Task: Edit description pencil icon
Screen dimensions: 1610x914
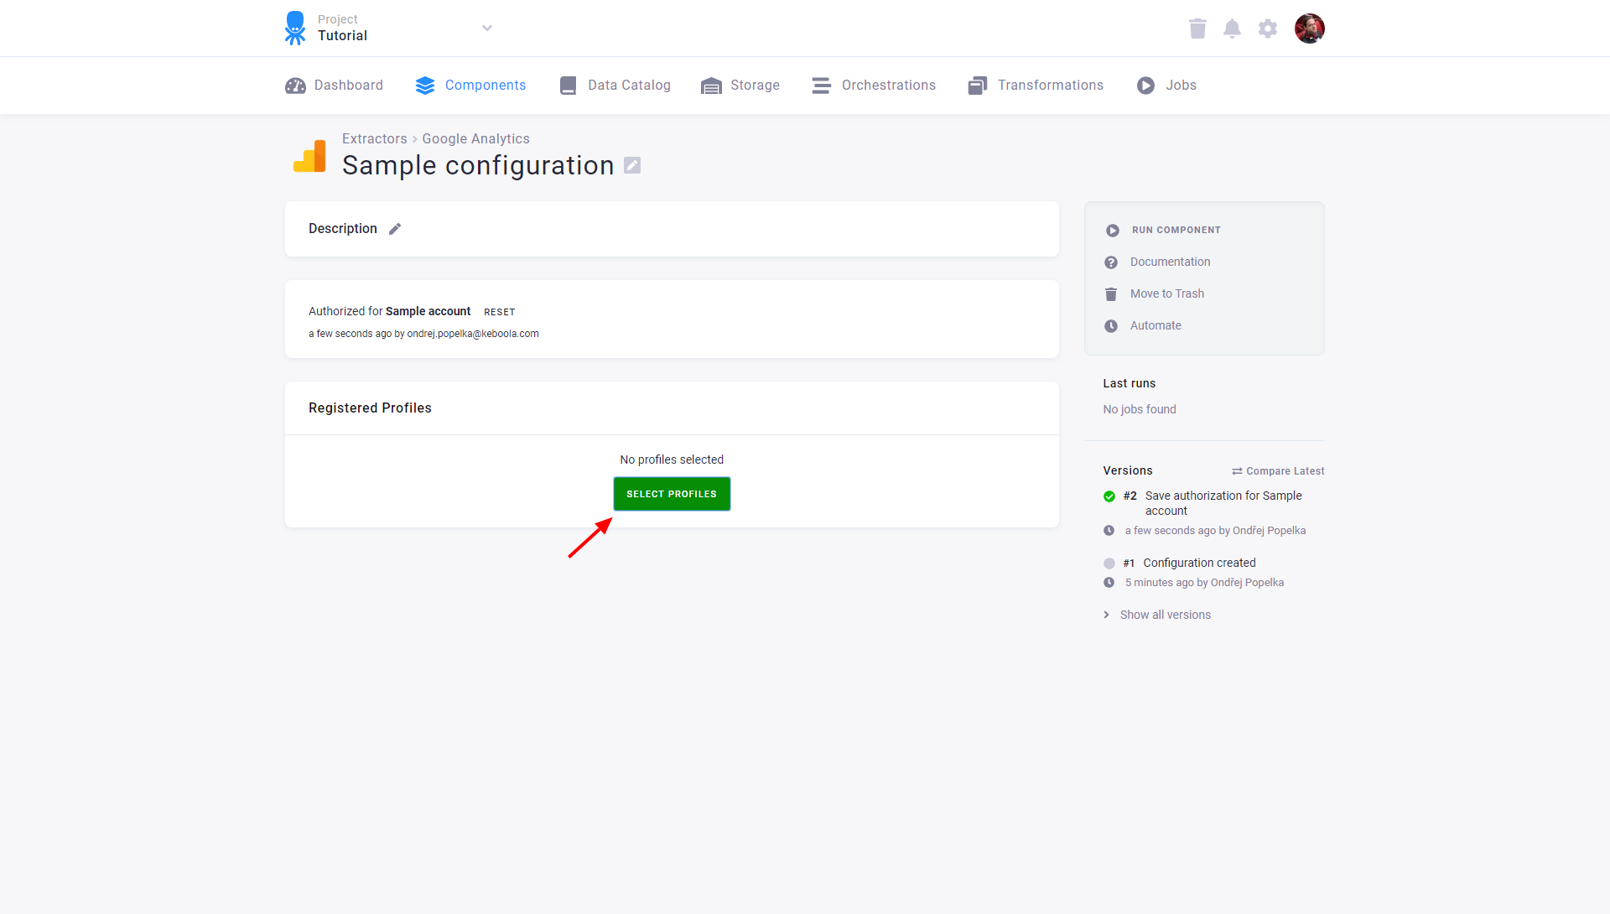Action: [395, 229]
